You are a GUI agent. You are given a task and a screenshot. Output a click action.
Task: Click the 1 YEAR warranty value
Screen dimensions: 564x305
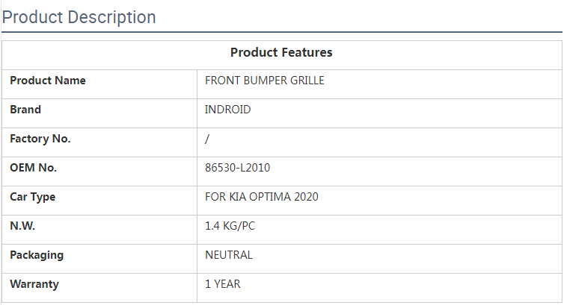223,284
